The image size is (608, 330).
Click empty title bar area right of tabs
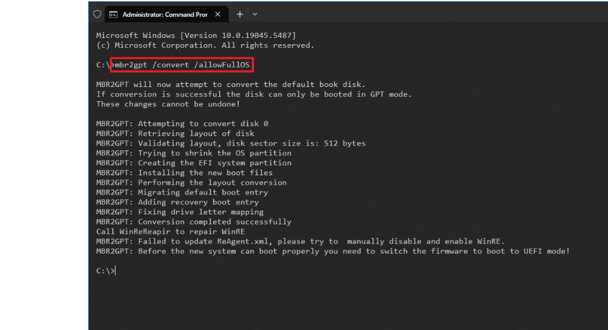pyautogui.click(x=435, y=14)
